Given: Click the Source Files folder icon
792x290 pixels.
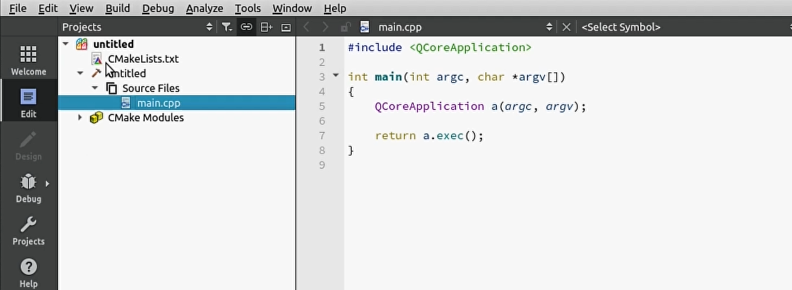Looking at the screenshot, I should pos(111,88).
